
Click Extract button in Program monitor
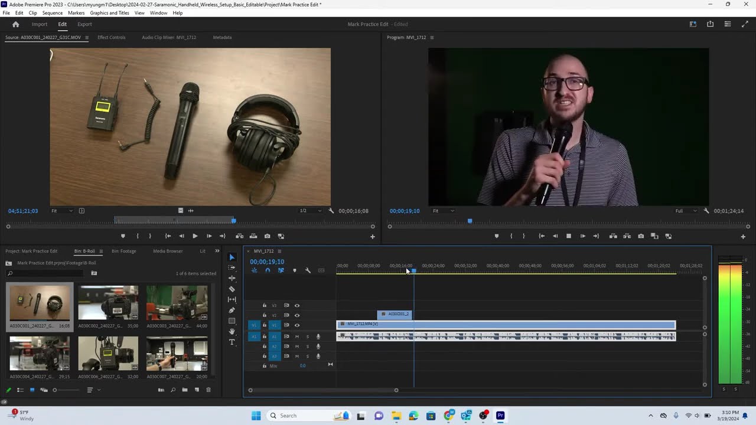click(627, 236)
